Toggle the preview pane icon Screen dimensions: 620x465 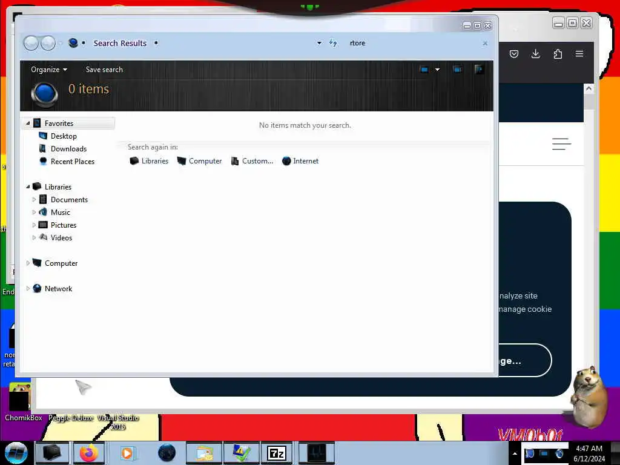click(458, 70)
